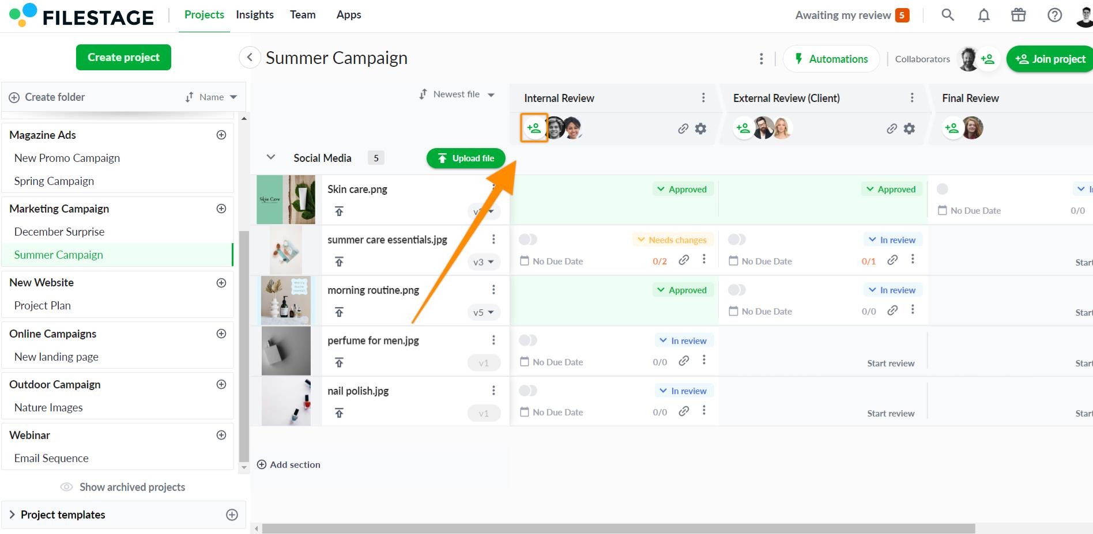Click the Upload file button

(466, 158)
